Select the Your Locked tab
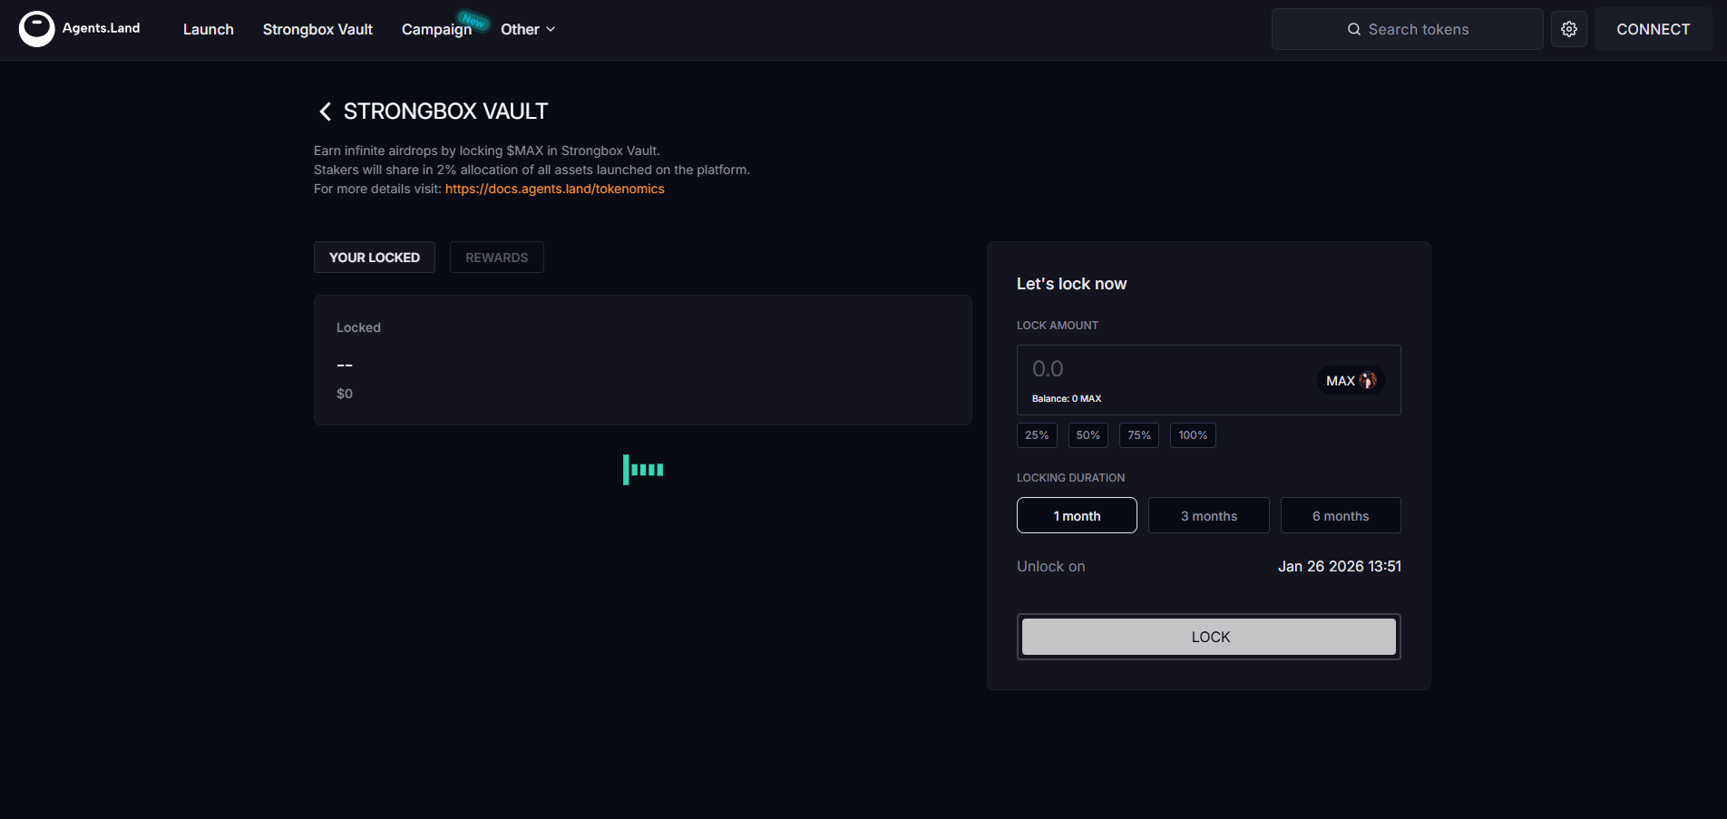1727x819 pixels. (374, 258)
